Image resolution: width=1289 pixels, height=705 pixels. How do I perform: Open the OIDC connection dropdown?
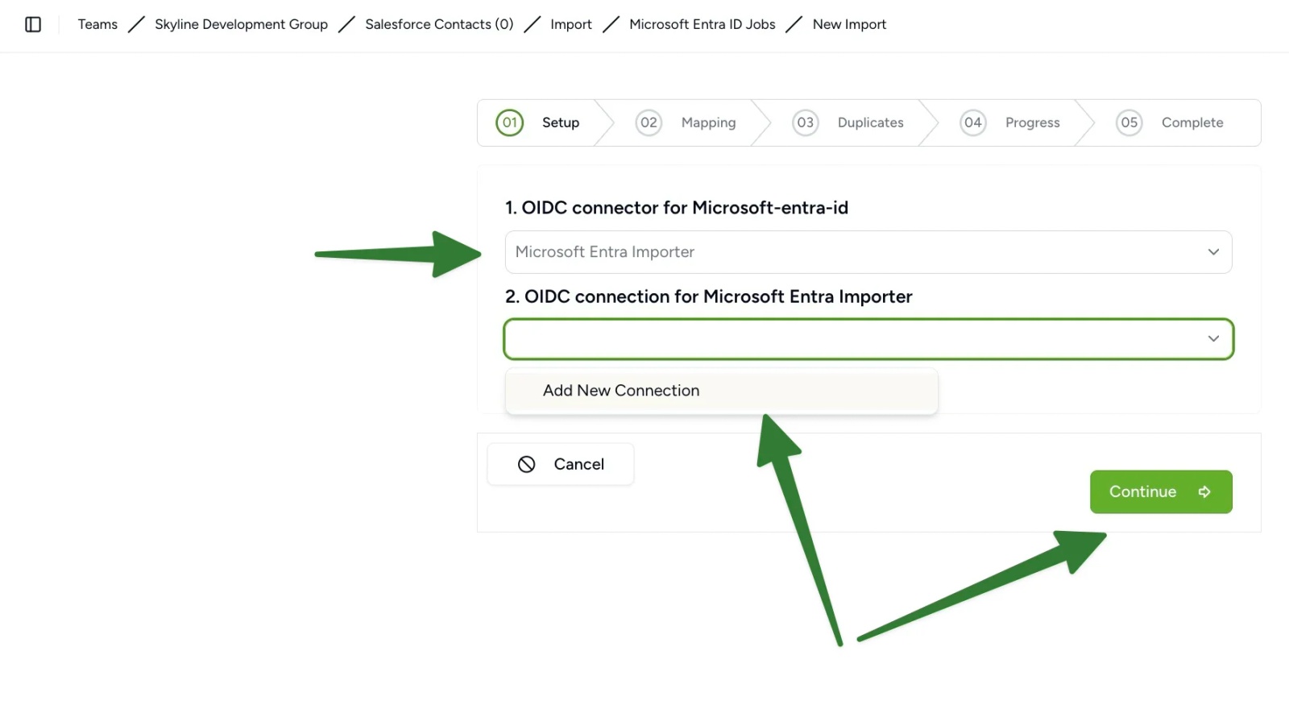868,338
